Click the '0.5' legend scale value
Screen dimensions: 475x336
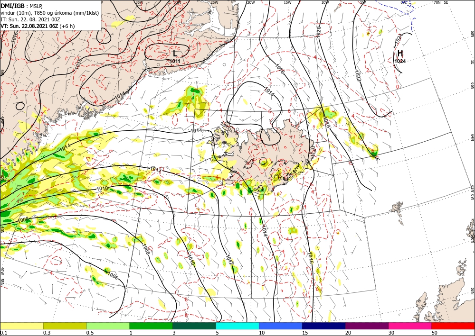click(90, 333)
